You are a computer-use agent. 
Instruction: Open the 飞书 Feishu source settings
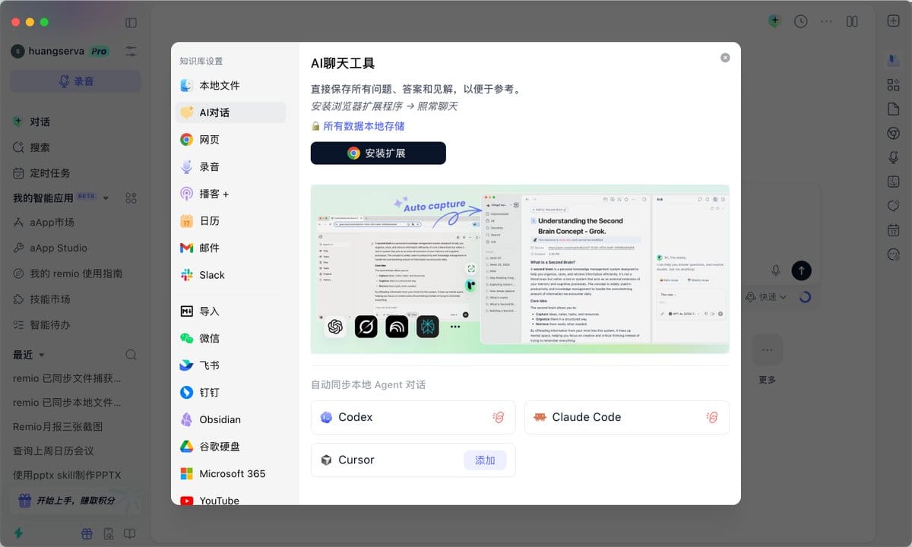tap(231, 365)
